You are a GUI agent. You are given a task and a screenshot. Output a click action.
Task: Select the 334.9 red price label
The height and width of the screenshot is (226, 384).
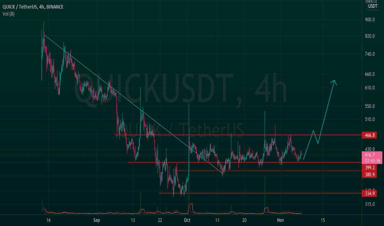pyautogui.click(x=369, y=194)
